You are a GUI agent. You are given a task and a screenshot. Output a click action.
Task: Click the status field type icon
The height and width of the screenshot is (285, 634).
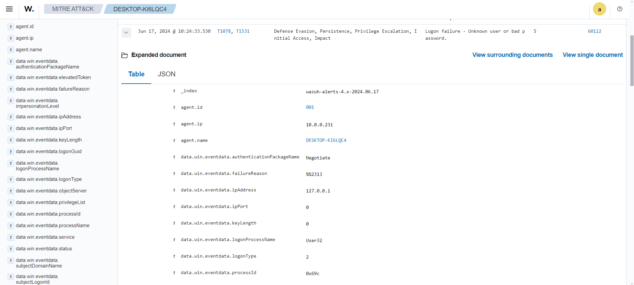click(11, 249)
